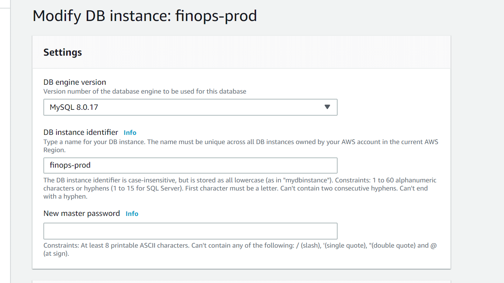Select the DB engine version label
This screenshot has height=283, width=504.
pos(75,82)
